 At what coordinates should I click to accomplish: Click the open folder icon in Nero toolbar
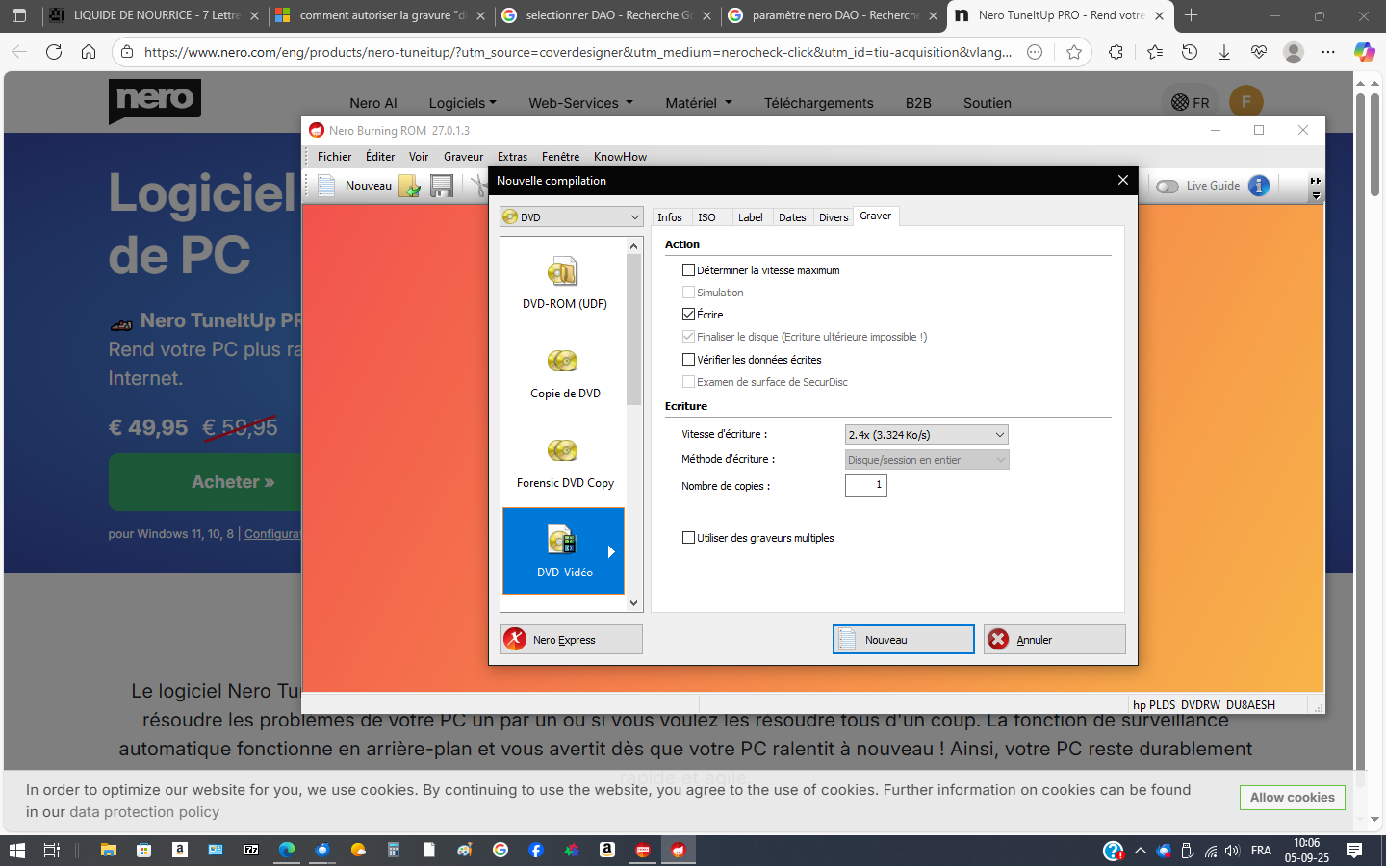point(410,186)
